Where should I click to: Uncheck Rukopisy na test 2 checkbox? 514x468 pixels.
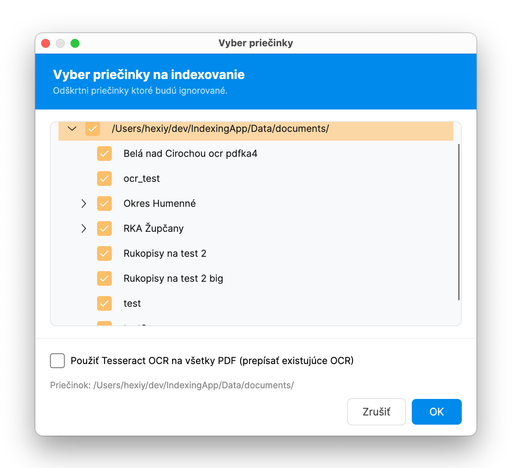[104, 253]
